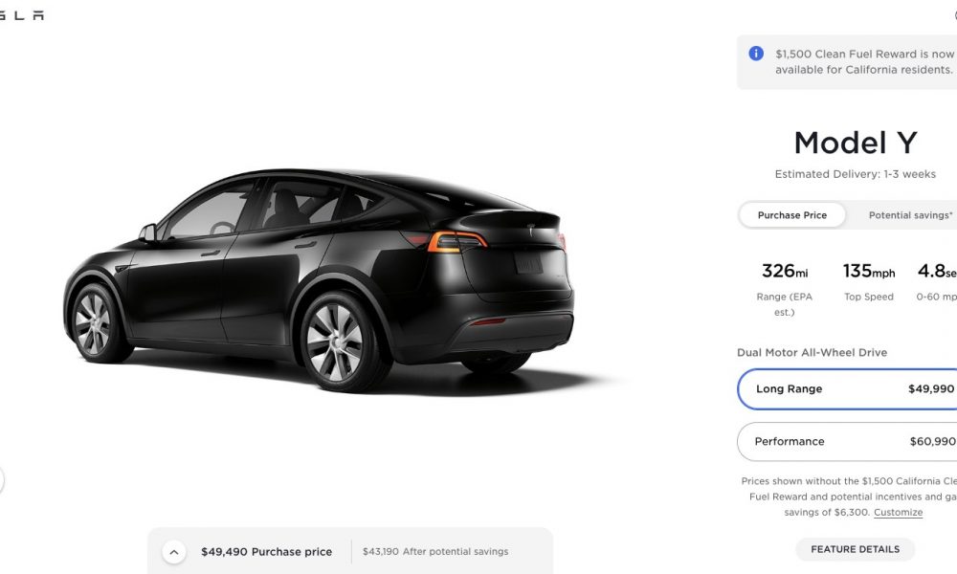Switch to the Potential savings tab
The width and height of the screenshot is (957, 574).
[x=909, y=215]
